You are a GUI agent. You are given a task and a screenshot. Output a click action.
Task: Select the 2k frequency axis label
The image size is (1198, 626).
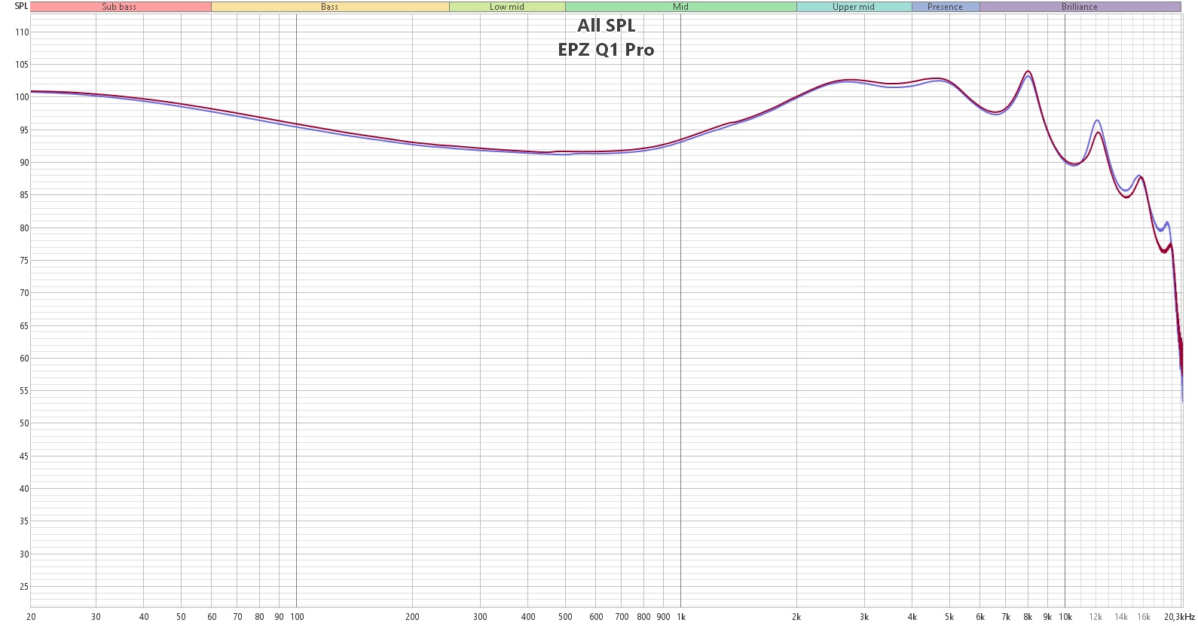click(x=796, y=617)
